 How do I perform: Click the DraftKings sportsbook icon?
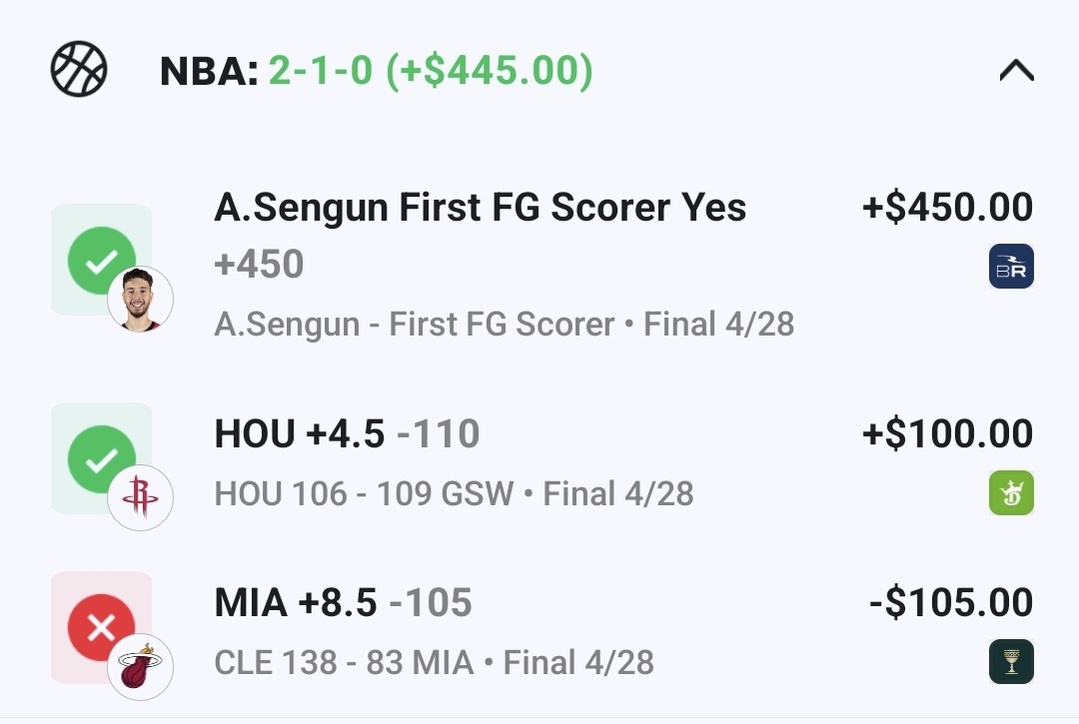tap(1011, 493)
